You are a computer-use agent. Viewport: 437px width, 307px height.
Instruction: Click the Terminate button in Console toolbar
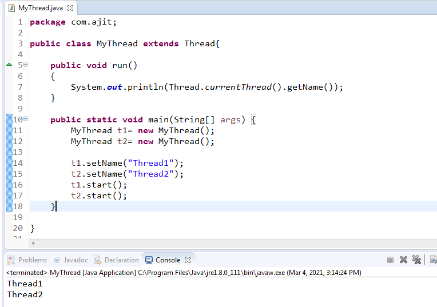point(390,260)
